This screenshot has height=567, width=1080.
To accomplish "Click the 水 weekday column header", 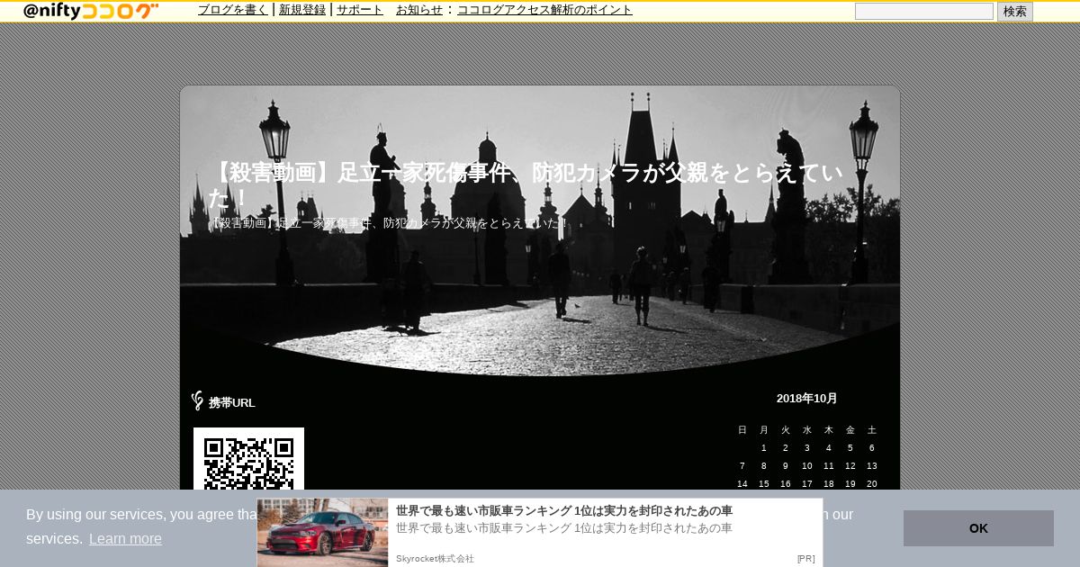I will coord(807,430).
